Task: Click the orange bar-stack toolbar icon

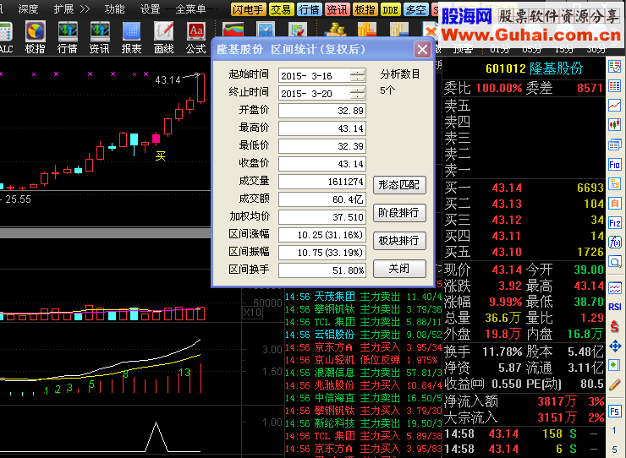Action: (367, 30)
